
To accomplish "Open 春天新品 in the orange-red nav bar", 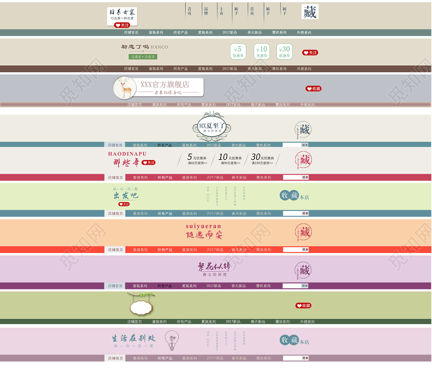I will 238,250.
